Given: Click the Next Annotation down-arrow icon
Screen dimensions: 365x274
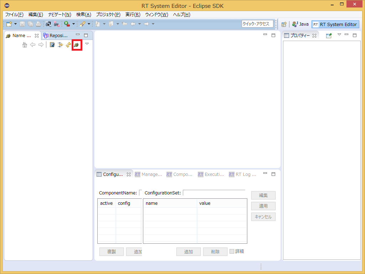Looking at the screenshot, I should (98, 24).
